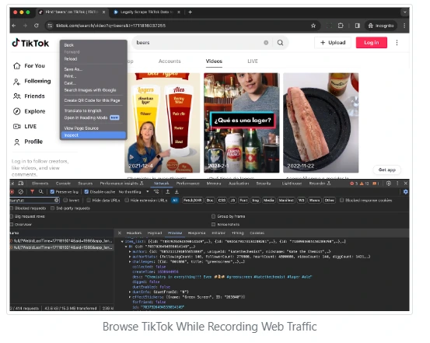Click the DevTools clear network log icon

pos(20,191)
